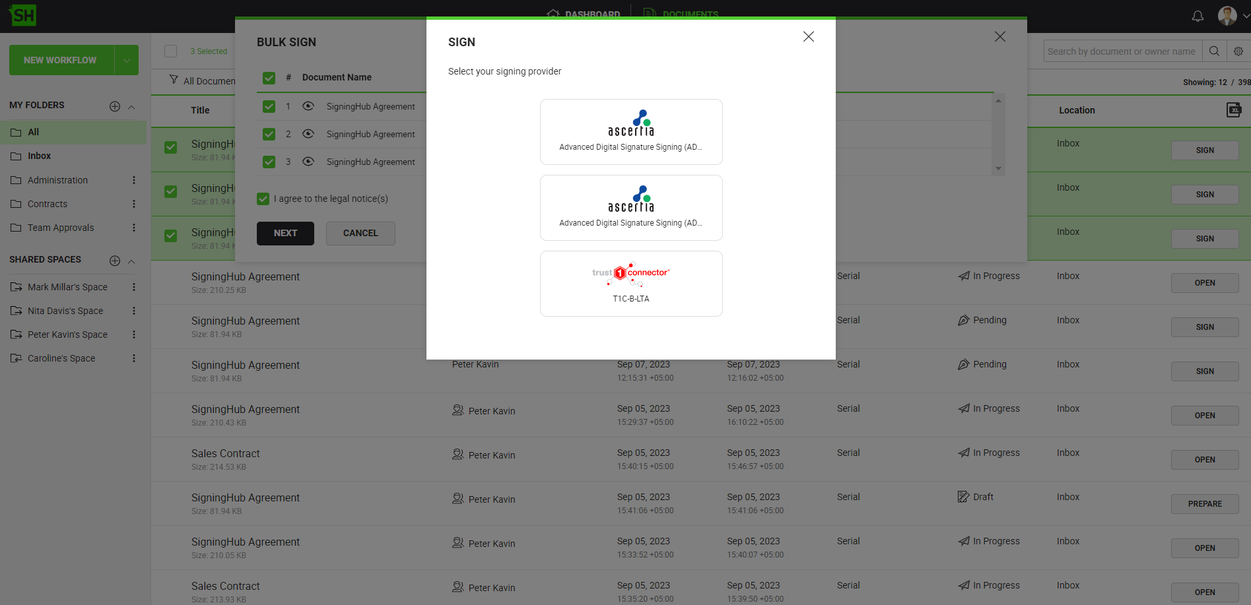Image resolution: width=1251 pixels, height=605 pixels.
Task: Open Mark Millar's Space
Action: click(67, 287)
